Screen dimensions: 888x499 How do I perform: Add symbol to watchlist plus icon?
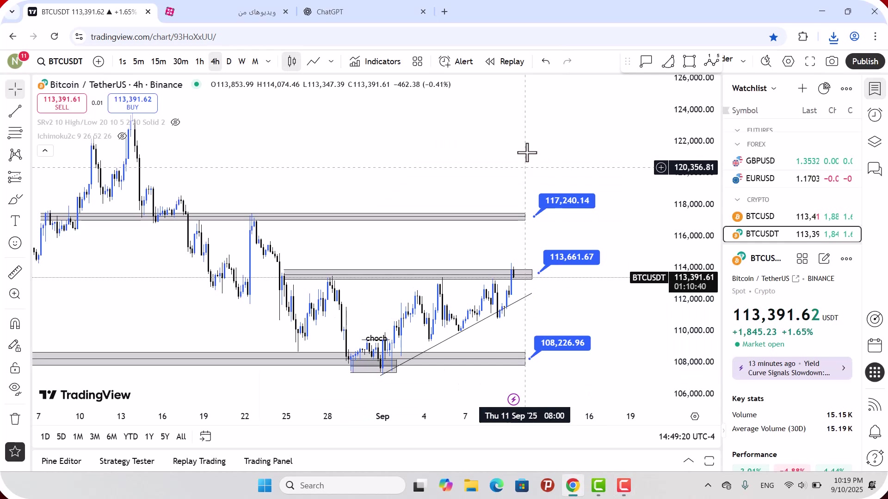802,88
